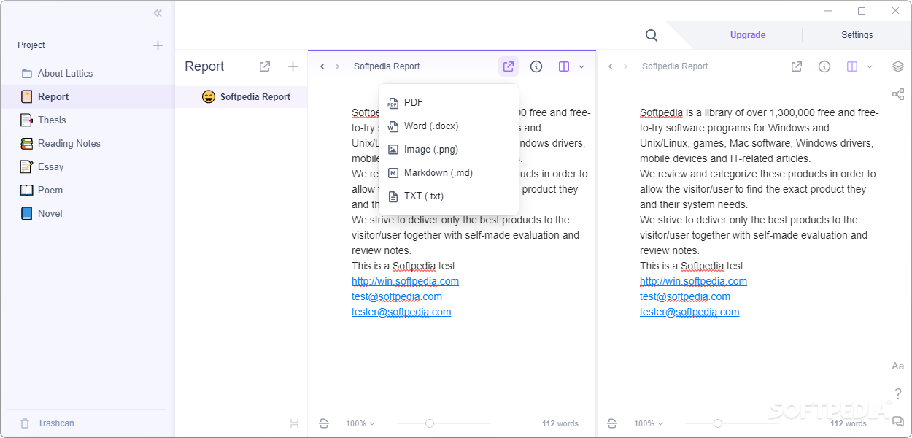912x438 pixels.
Task: Open Settings
Action: tap(857, 35)
